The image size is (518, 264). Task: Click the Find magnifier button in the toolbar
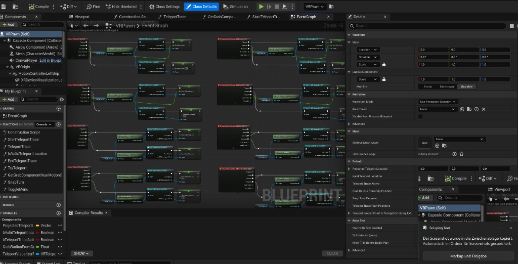(x=93, y=7)
